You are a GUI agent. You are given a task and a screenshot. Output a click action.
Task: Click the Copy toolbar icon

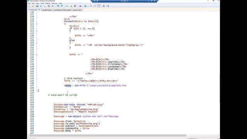click(45, 6)
